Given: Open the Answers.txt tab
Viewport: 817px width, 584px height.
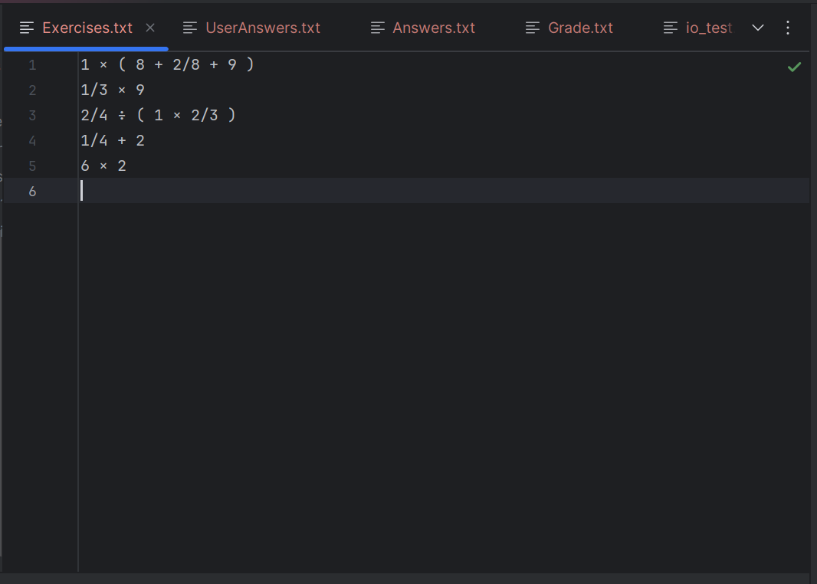Looking at the screenshot, I should tap(434, 28).
